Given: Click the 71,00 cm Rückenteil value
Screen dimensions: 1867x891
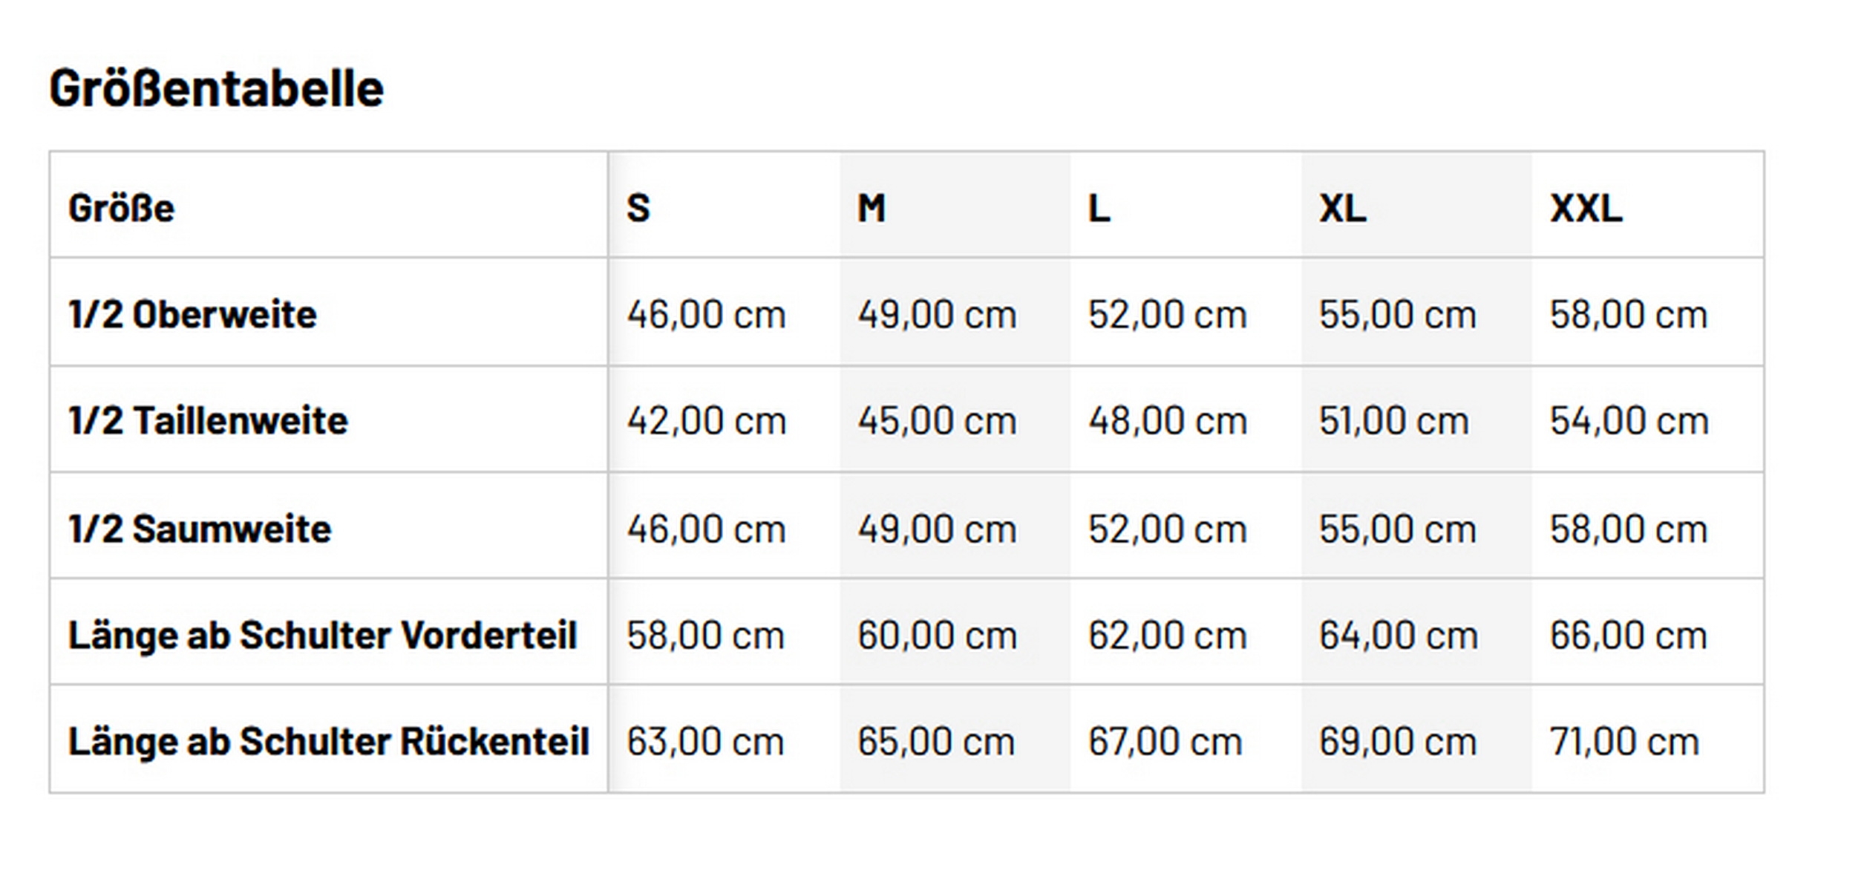Looking at the screenshot, I should (x=1625, y=741).
